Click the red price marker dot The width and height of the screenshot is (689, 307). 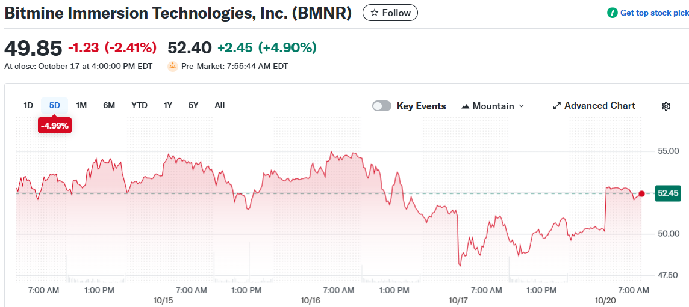tap(641, 193)
